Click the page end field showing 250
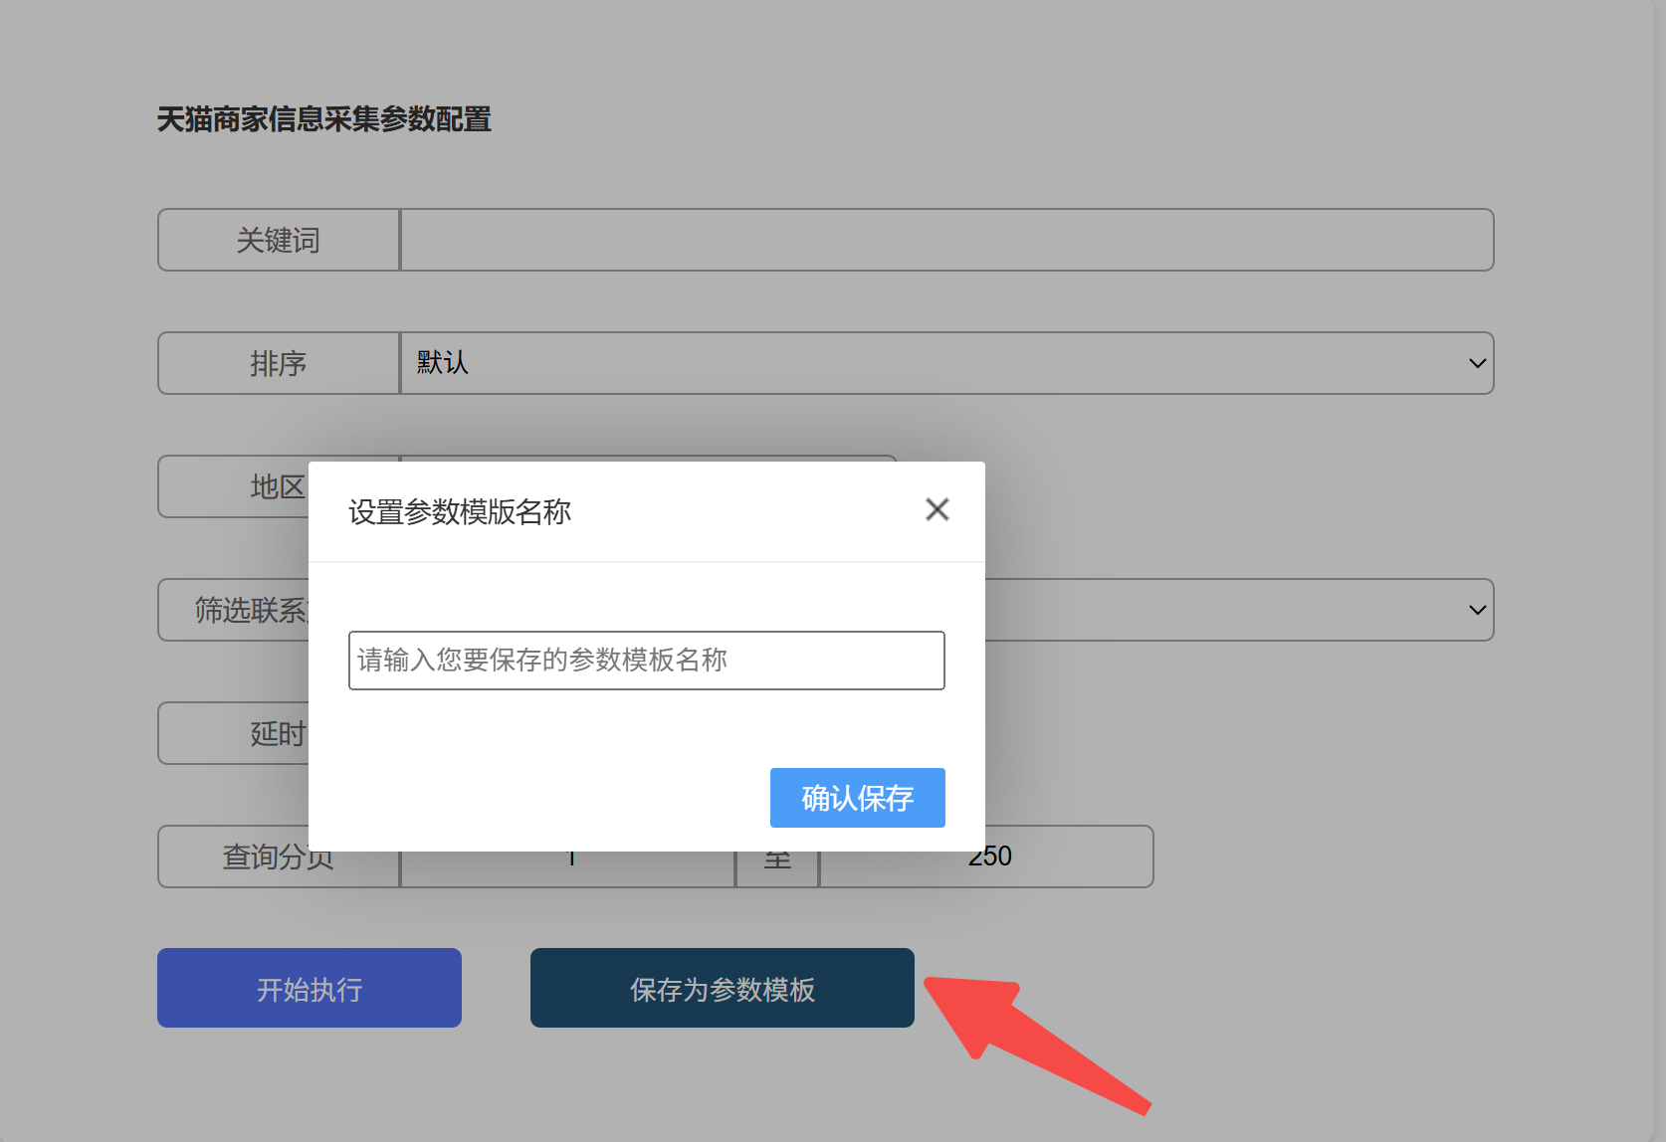The height and width of the screenshot is (1142, 1666). (986, 858)
